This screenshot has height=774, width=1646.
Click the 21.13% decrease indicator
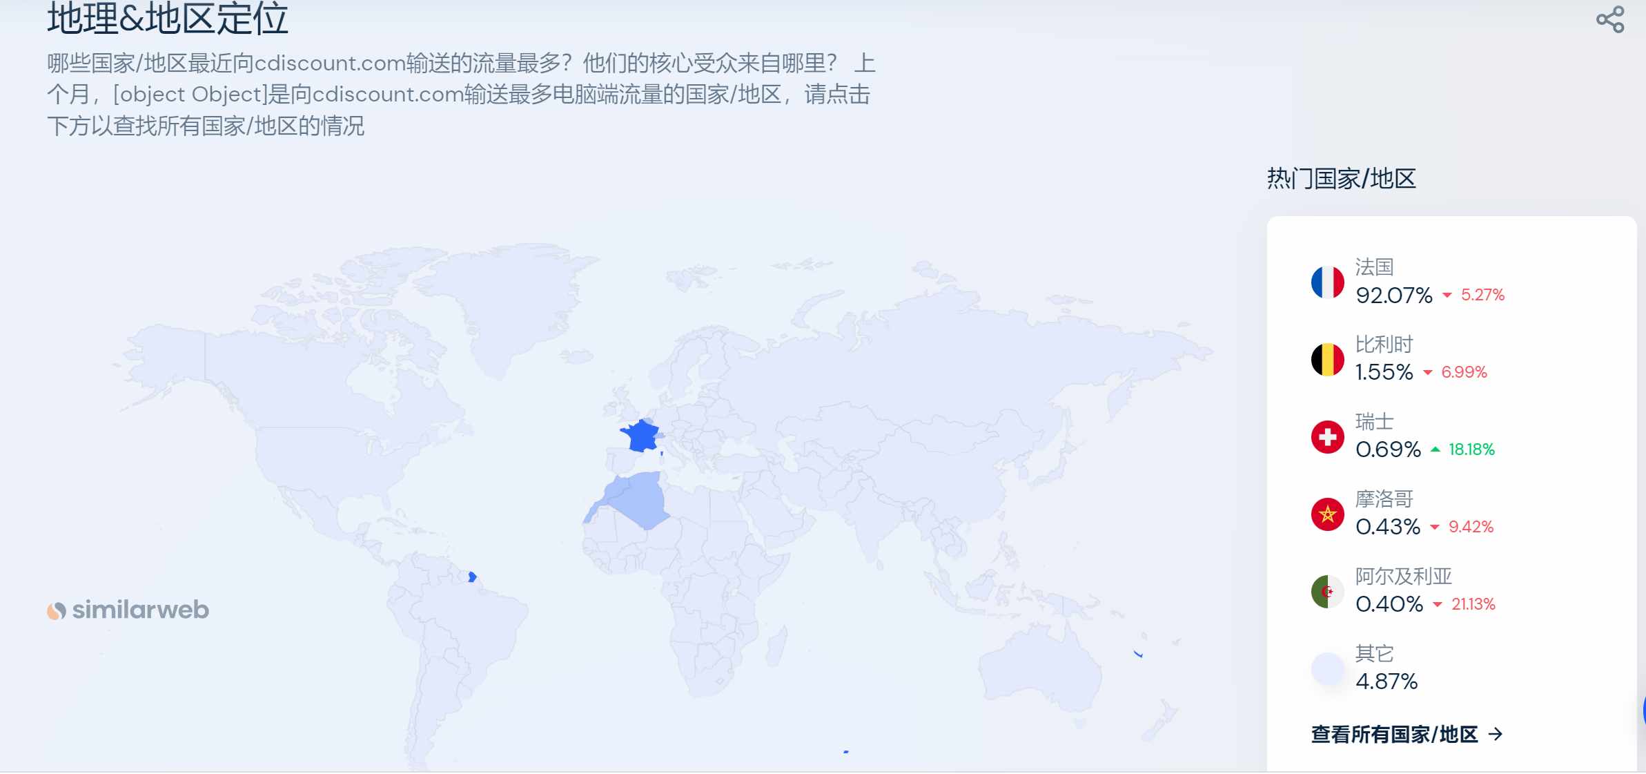coord(1464,604)
